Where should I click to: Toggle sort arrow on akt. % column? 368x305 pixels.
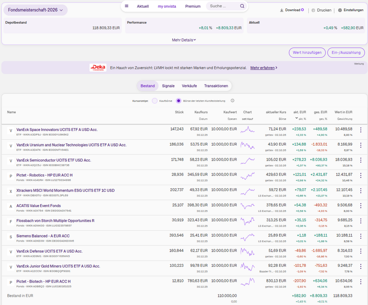click(297, 118)
